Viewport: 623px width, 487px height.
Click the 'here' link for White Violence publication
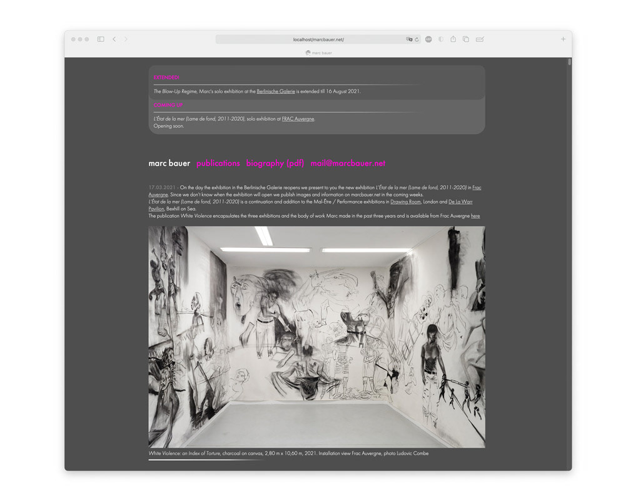(x=475, y=216)
